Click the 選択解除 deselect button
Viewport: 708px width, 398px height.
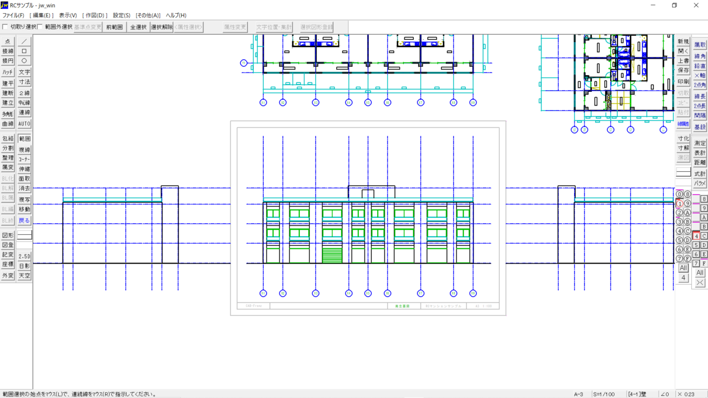click(x=162, y=27)
